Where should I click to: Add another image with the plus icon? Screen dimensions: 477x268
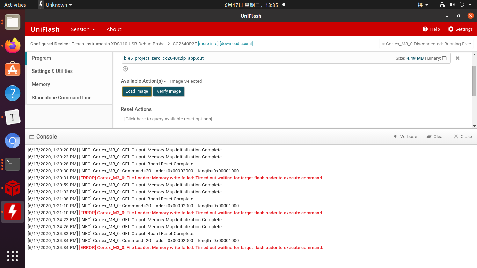click(125, 69)
